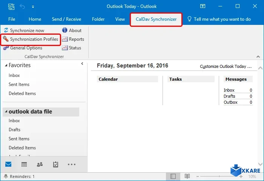
Task: Click the zoom slider track
Action: point(219,176)
